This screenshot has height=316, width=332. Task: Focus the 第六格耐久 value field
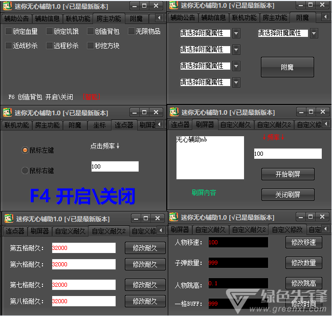(84, 264)
